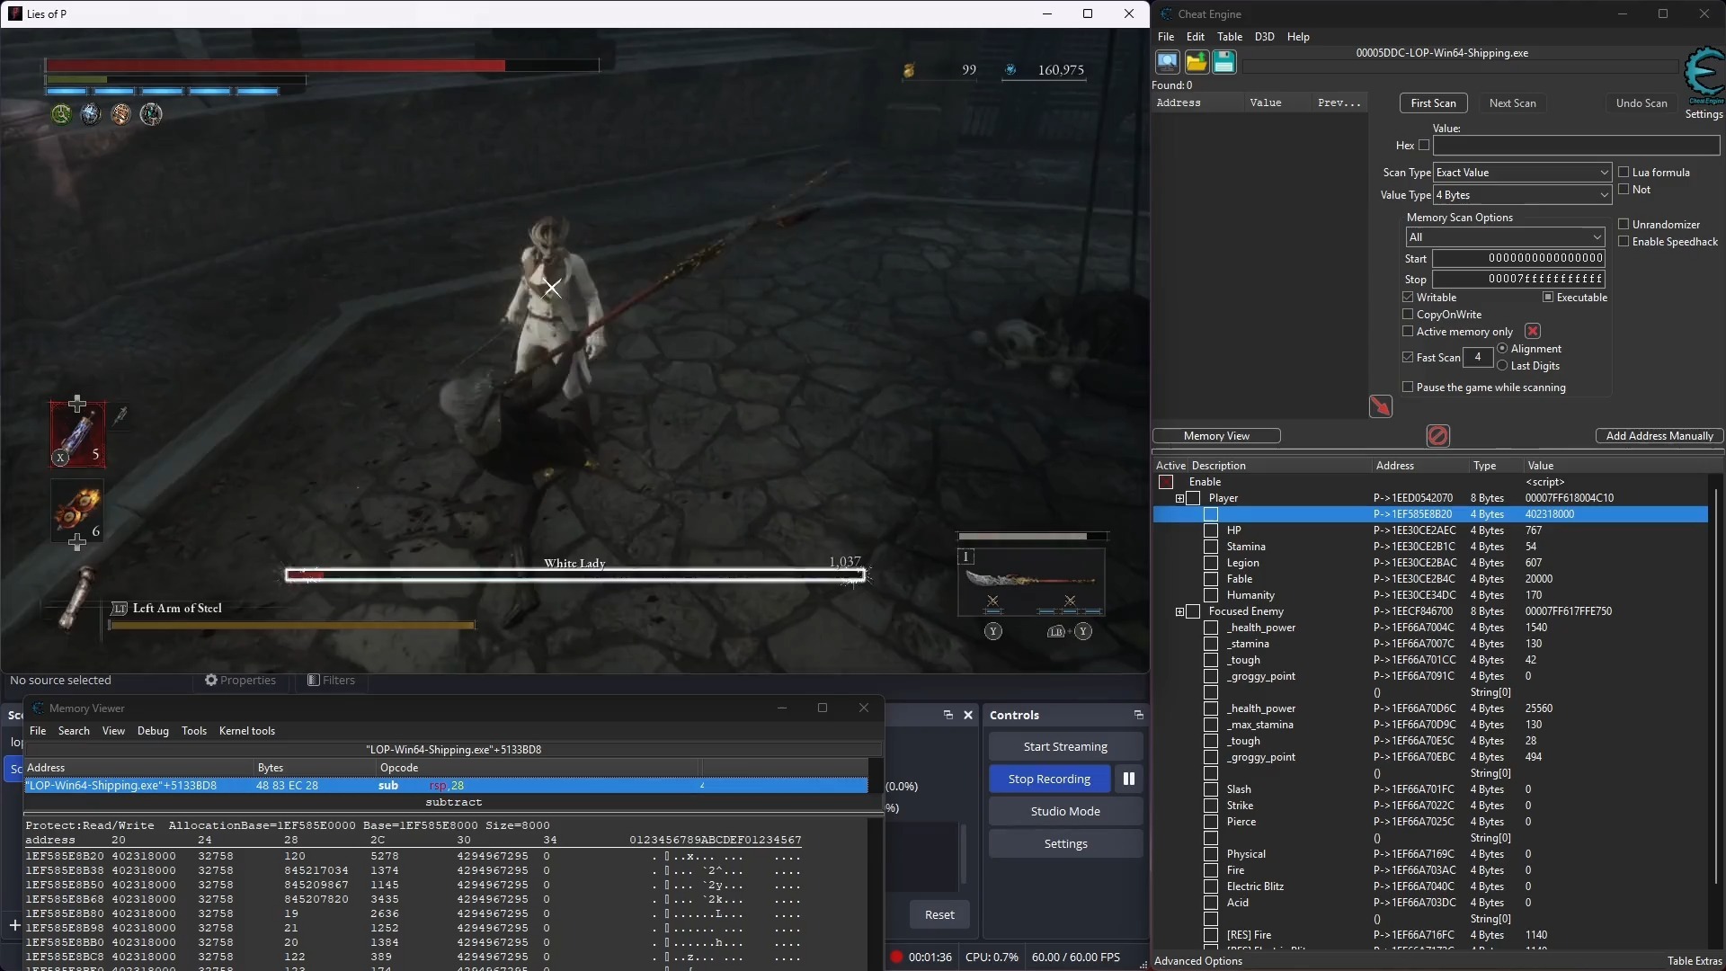Open the Value Type dropdown
The width and height of the screenshot is (1726, 971).
1522,194
